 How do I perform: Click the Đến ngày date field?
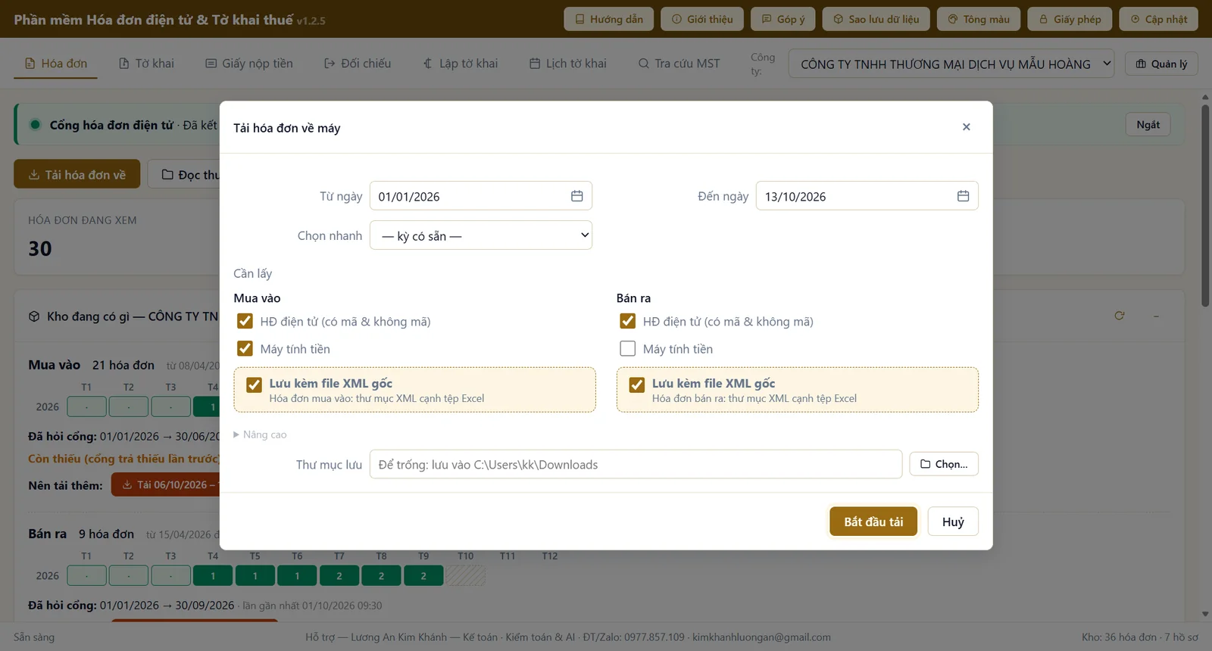click(867, 196)
